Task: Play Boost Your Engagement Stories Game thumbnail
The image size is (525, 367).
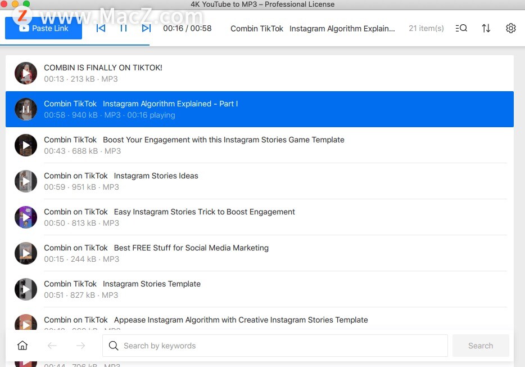Action: click(26, 145)
